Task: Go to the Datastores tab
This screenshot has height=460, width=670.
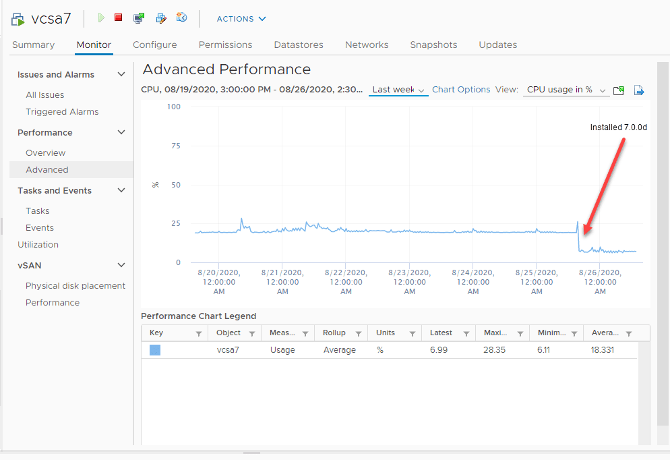Action: tap(299, 45)
